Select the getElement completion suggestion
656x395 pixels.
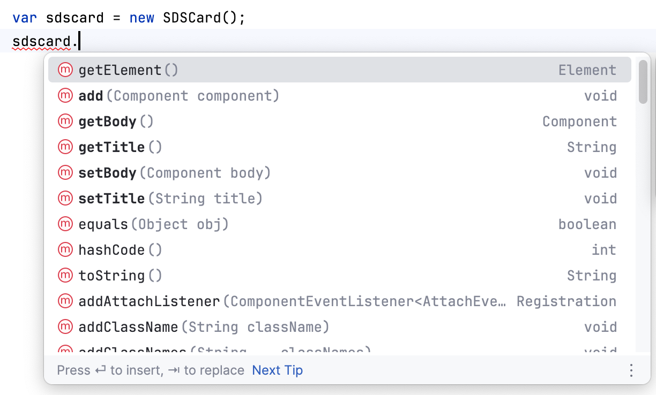point(127,70)
